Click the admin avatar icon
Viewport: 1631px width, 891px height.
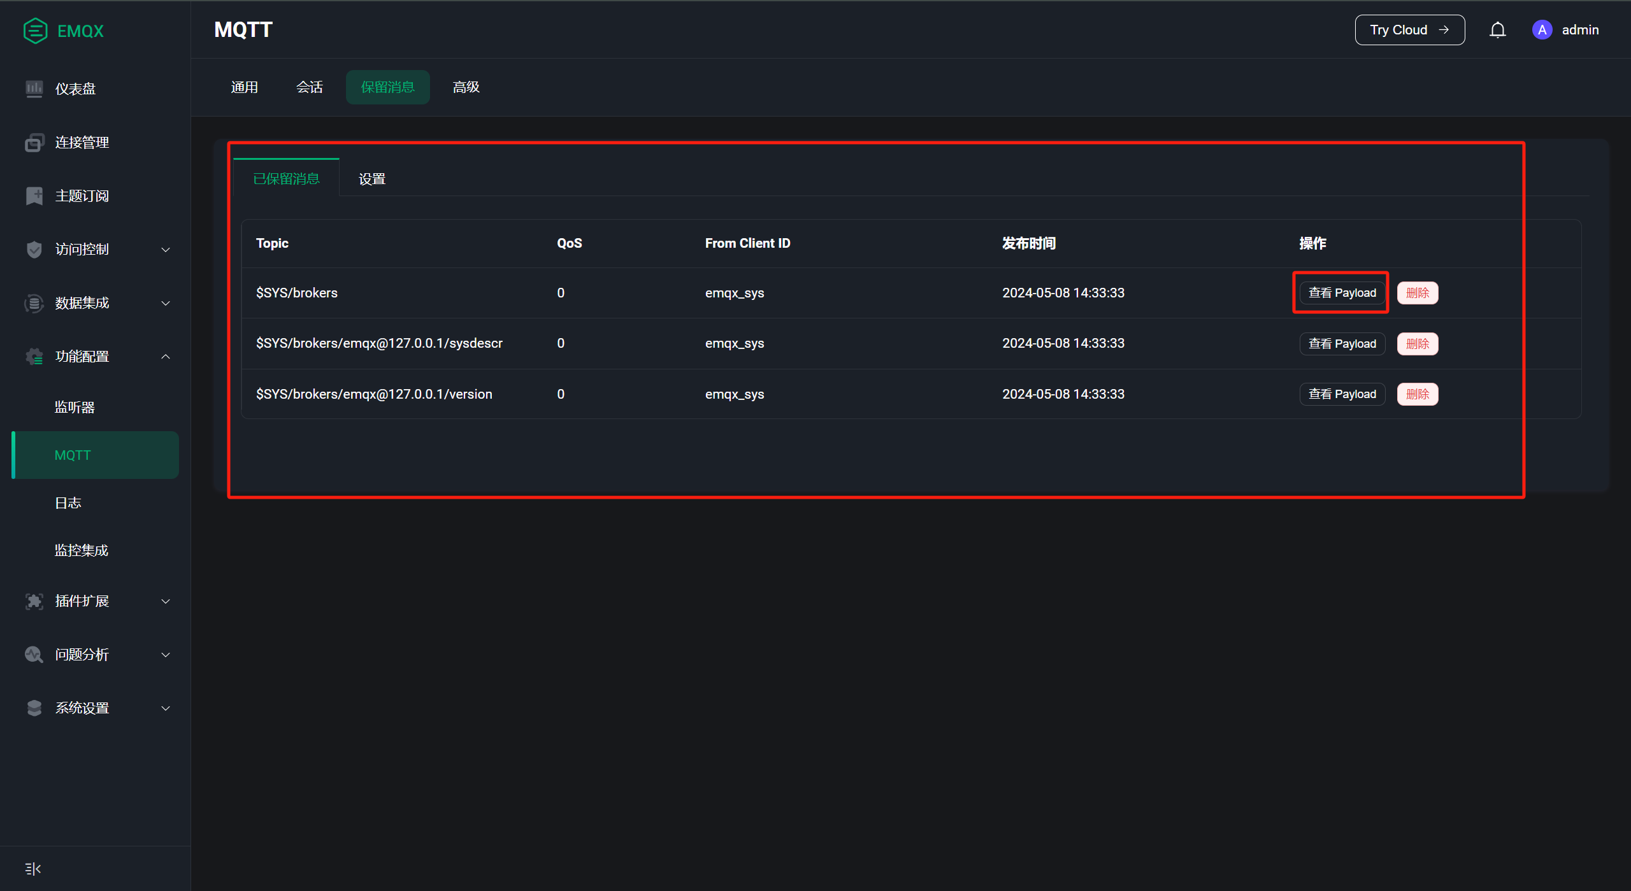click(x=1542, y=30)
